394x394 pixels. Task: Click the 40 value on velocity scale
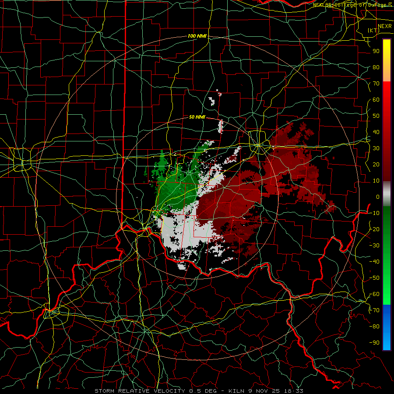[376, 132]
